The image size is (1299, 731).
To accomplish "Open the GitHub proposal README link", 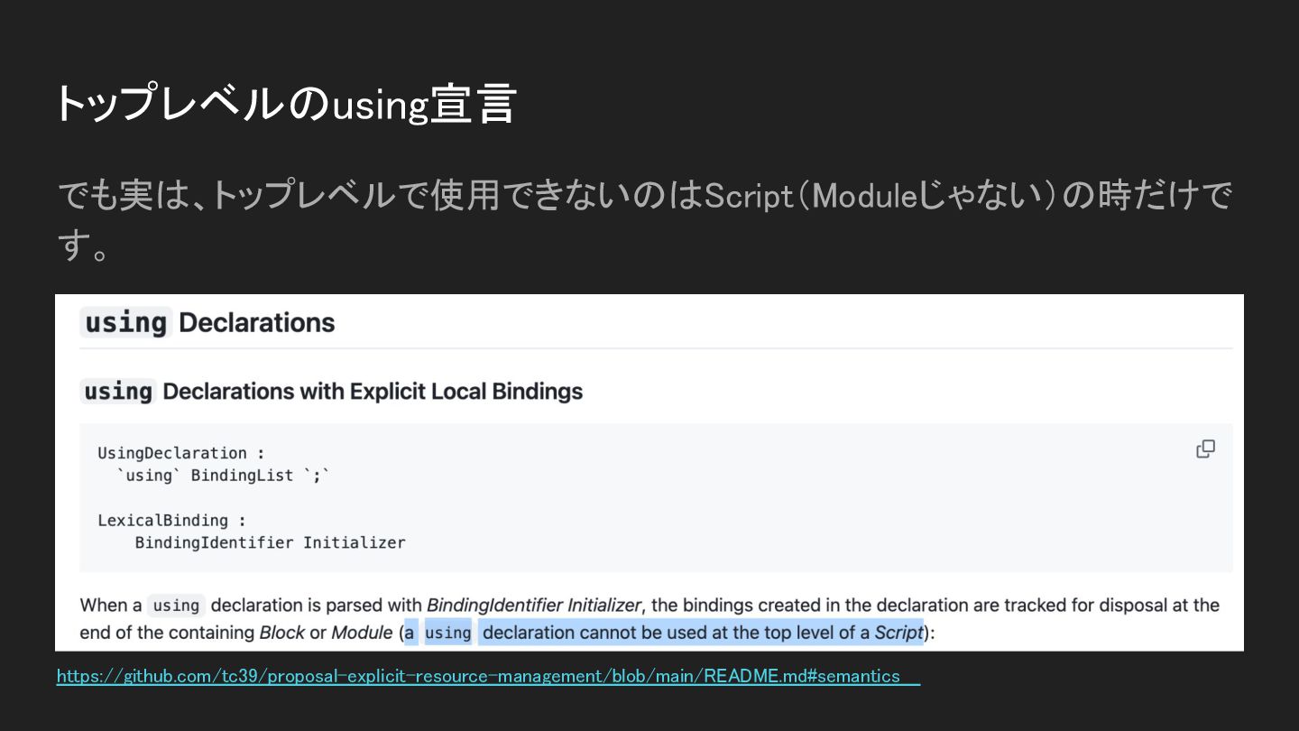I will click(478, 676).
